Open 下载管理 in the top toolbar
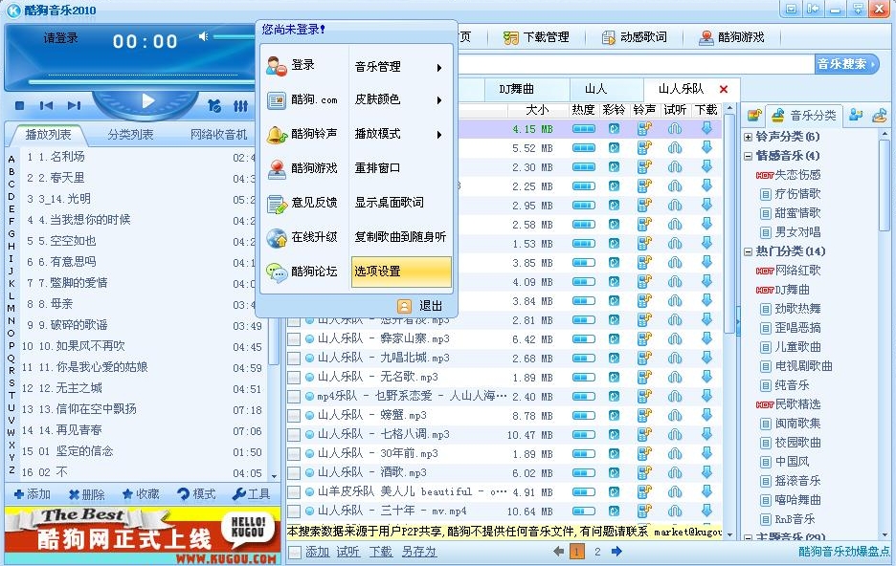The width and height of the screenshot is (896, 566). click(x=536, y=37)
